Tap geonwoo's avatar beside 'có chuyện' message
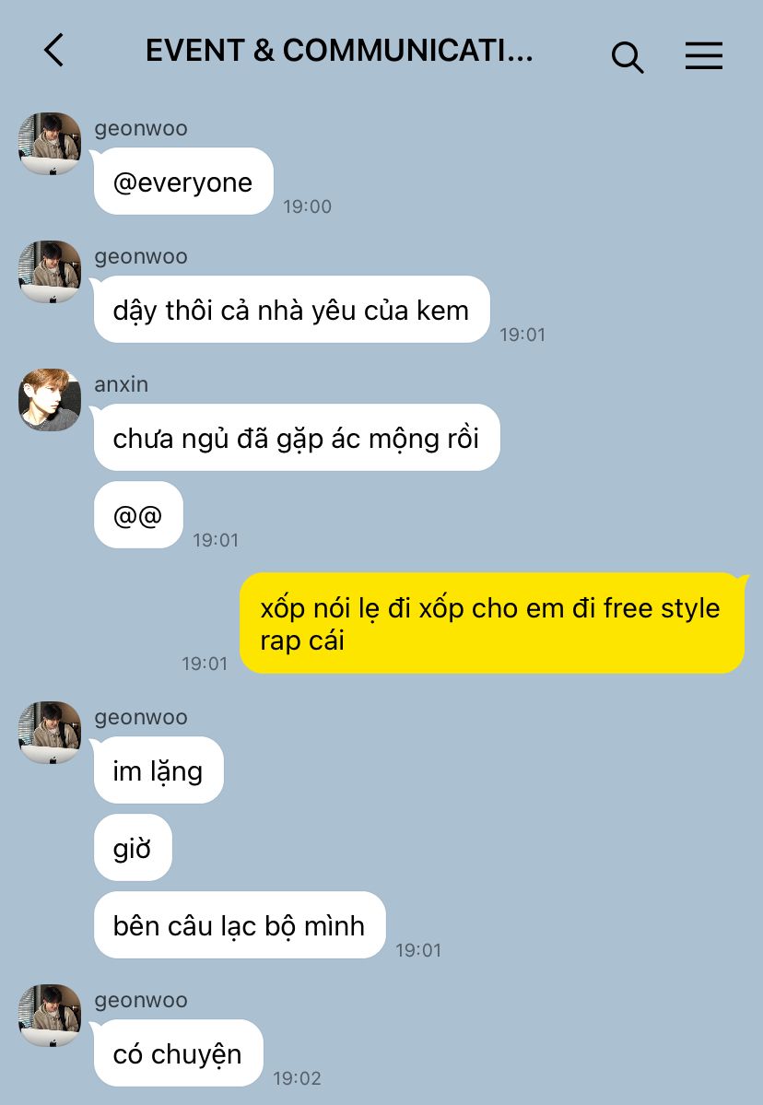763x1105 pixels. pyautogui.click(x=50, y=1016)
